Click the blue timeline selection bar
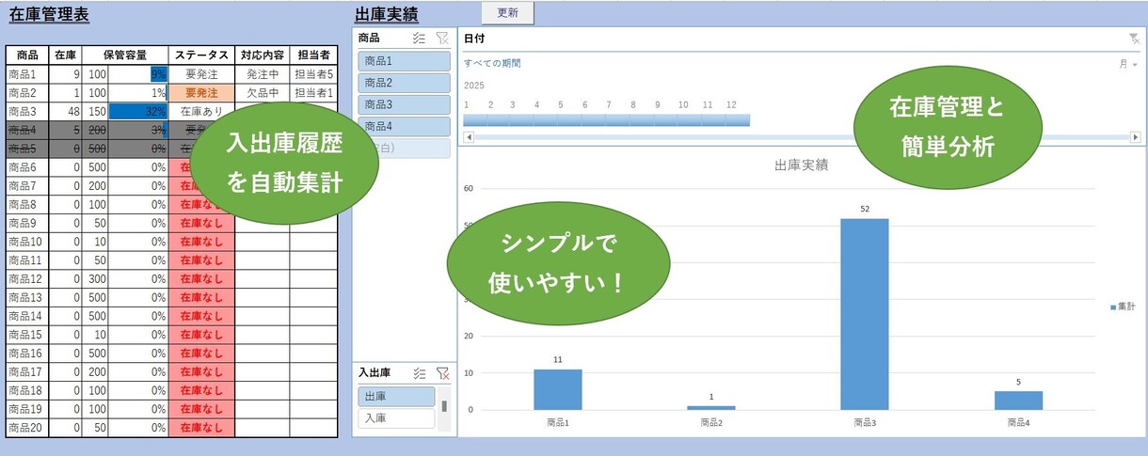This screenshot has width=1148, height=456. click(607, 120)
